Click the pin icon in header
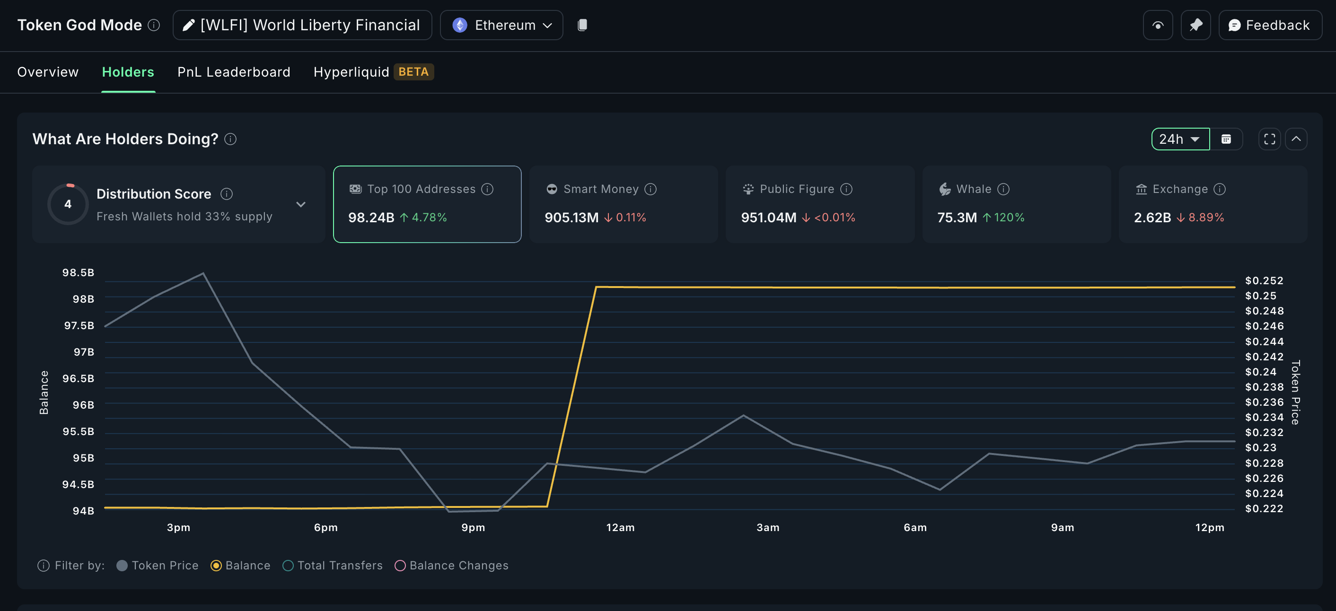This screenshot has width=1336, height=611. pyautogui.click(x=1195, y=25)
